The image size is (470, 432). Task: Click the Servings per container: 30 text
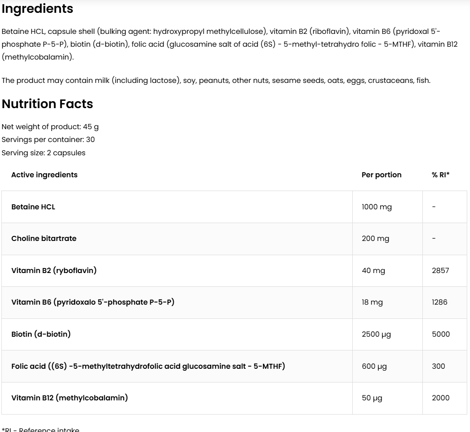tap(48, 140)
